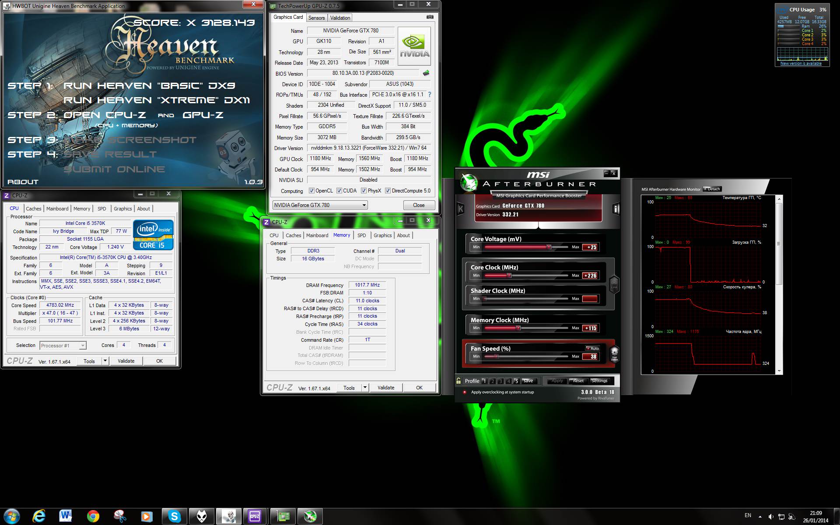Click Save profile button in Afterburner
This screenshot has width=840, height=525.
pyautogui.click(x=528, y=381)
